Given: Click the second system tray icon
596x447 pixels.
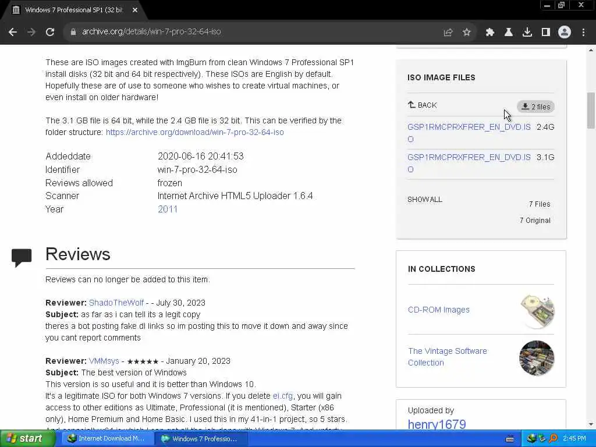Looking at the screenshot, I should pos(542,439).
